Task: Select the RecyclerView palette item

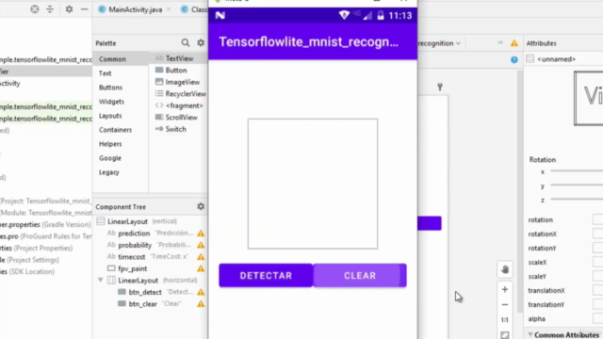Action: coord(180,94)
